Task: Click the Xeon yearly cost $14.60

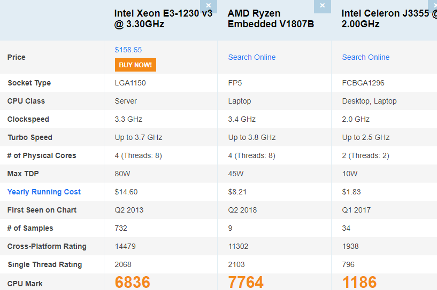Action: tap(126, 192)
